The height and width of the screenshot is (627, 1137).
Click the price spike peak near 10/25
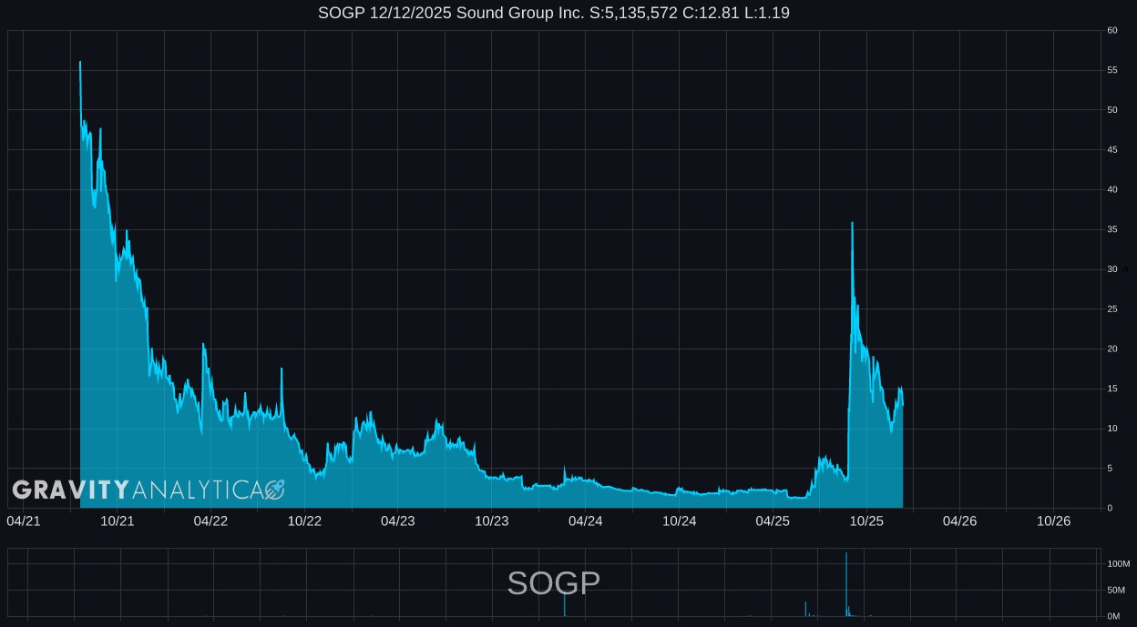click(x=852, y=224)
